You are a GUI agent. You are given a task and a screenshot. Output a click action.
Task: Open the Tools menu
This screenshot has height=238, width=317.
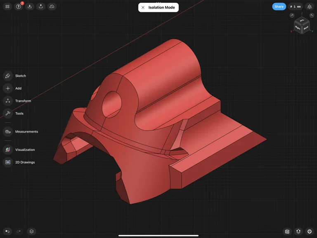coord(8,113)
